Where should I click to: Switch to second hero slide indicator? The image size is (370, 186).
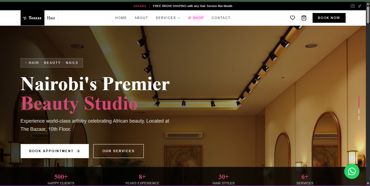[x=359, y=112]
